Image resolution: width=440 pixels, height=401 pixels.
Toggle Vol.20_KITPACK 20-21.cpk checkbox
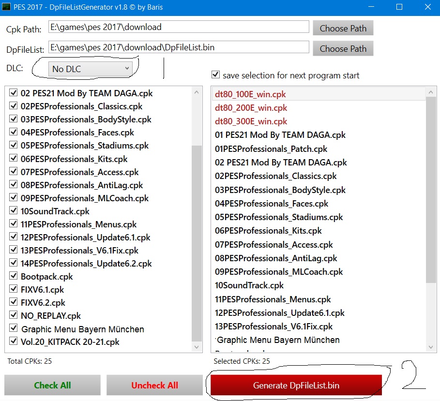coord(13,342)
